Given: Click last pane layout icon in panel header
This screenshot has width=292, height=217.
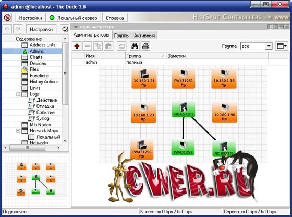Looking at the screenshot, I should (x=287, y=27).
